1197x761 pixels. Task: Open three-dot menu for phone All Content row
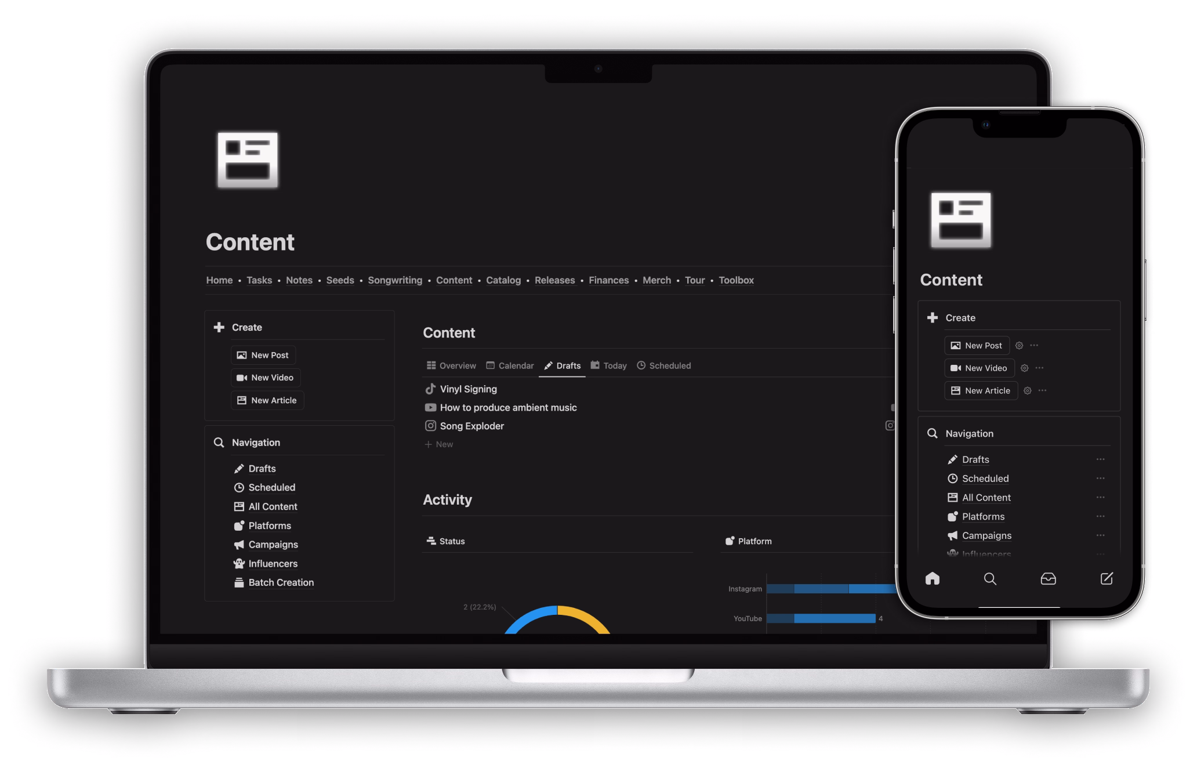click(x=1100, y=498)
